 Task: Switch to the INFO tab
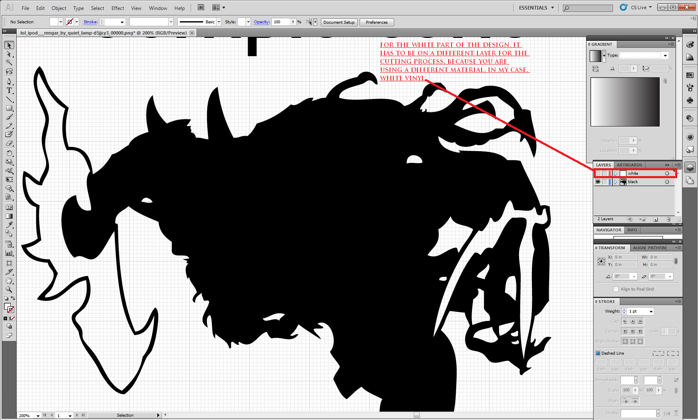[x=632, y=230]
